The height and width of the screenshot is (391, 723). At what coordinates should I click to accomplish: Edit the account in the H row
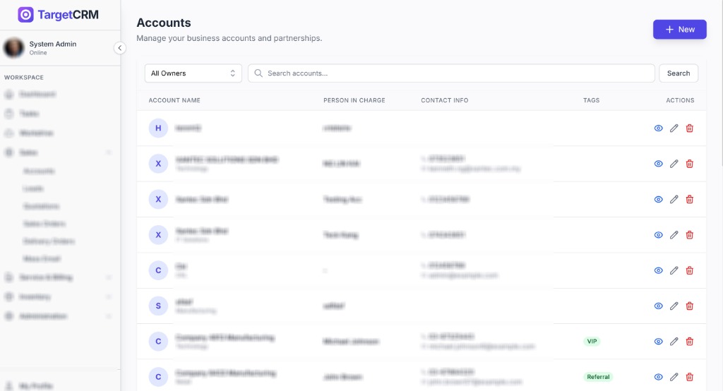pos(674,128)
